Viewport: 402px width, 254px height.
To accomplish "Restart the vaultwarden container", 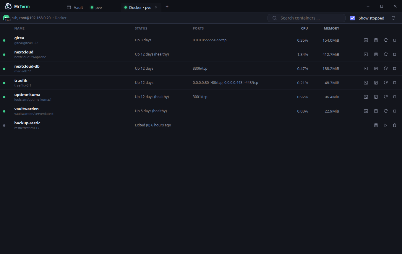I will click(x=386, y=111).
